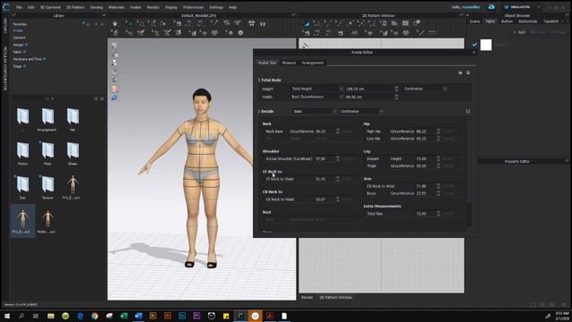Open the Materials menu
This screenshot has width=572, height=322.
[x=116, y=7]
